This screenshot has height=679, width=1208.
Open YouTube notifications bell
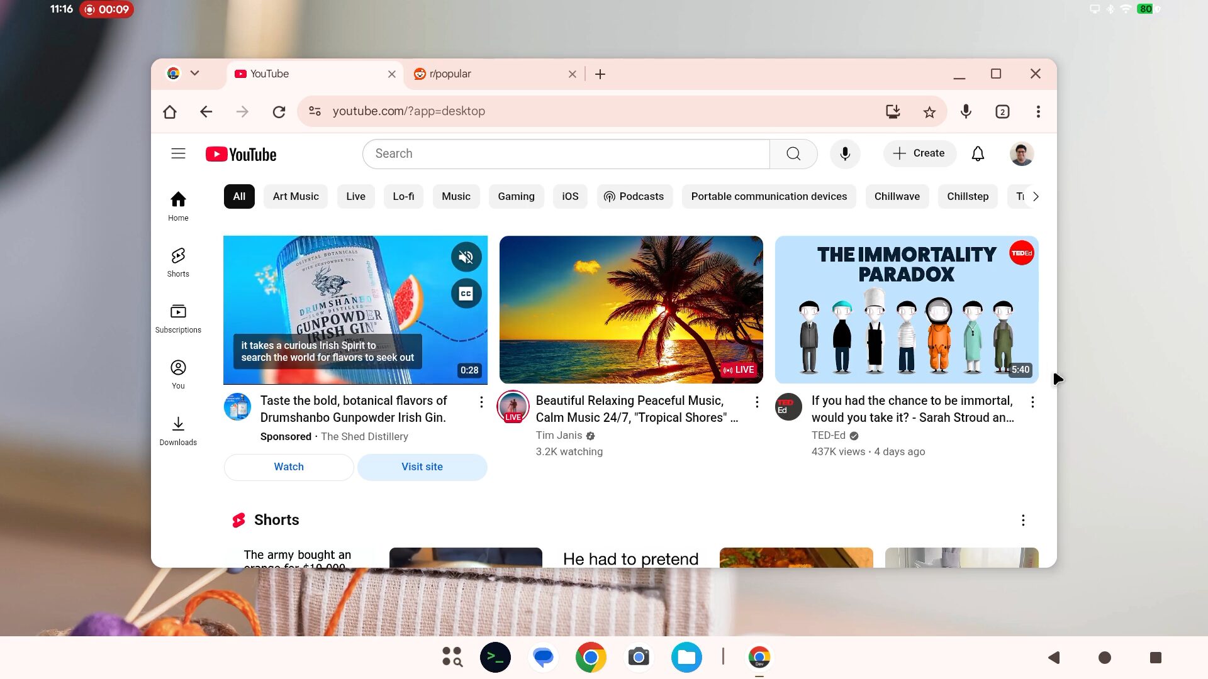click(x=978, y=154)
